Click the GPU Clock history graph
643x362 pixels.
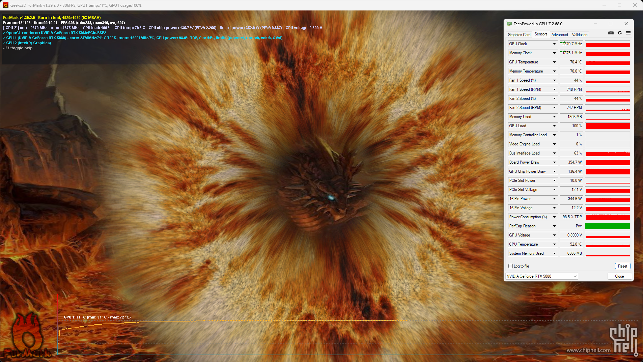pos(608,44)
